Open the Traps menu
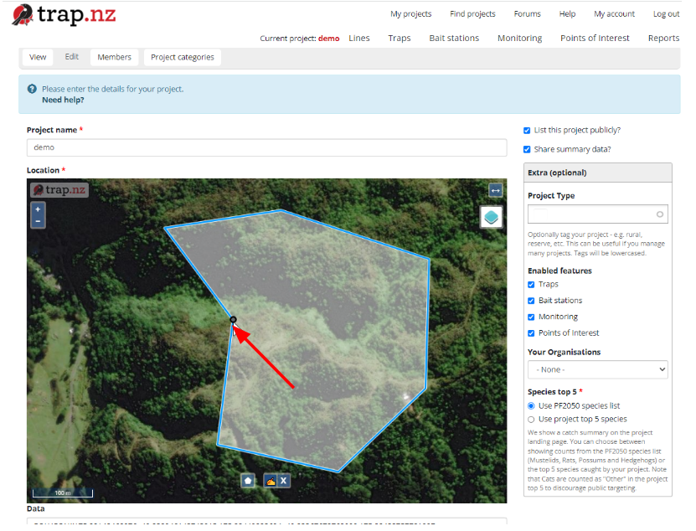Screen dimensions: 696x531 400,39
